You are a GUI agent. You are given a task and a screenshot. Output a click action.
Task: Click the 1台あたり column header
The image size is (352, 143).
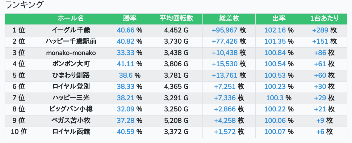pos(324,19)
